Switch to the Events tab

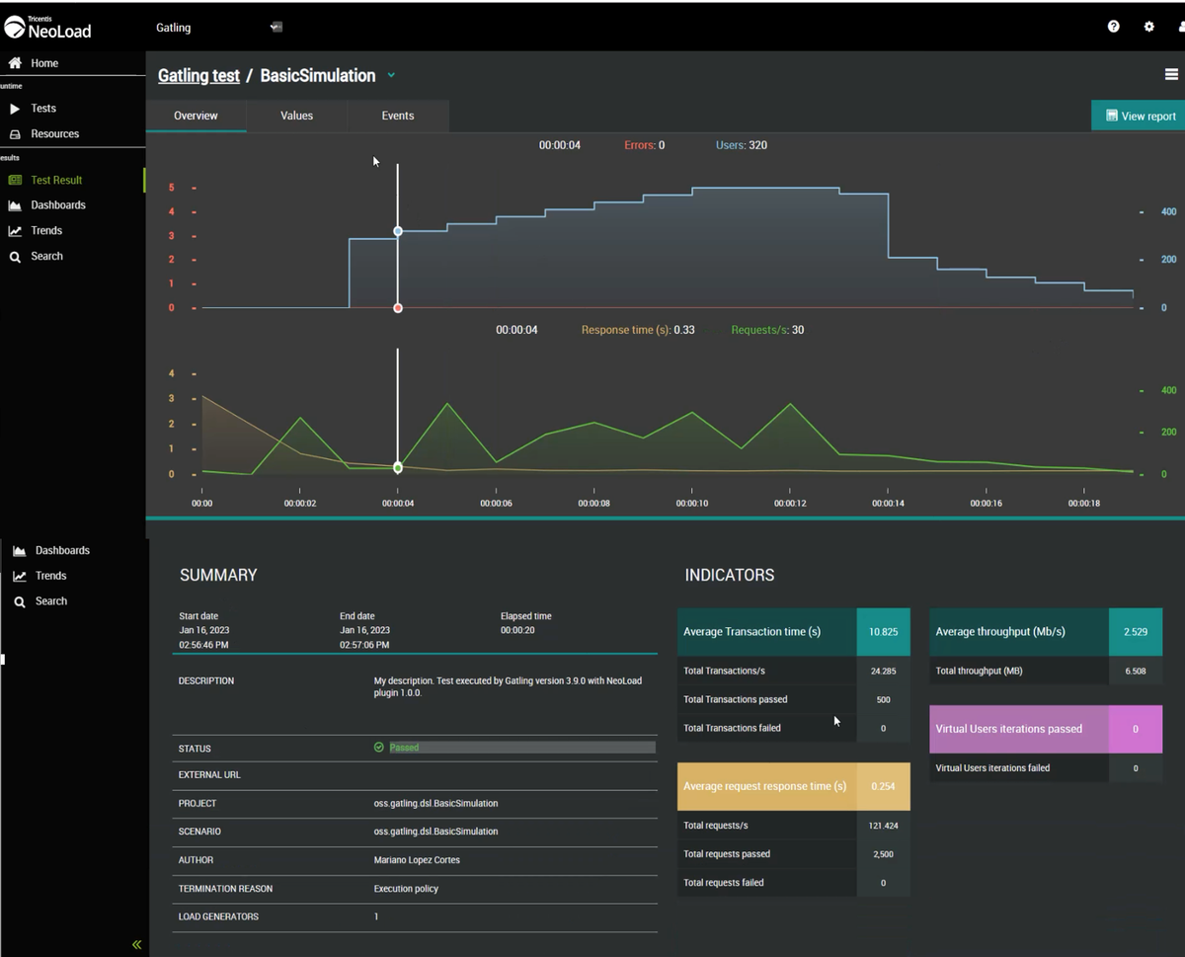tap(397, 116)
